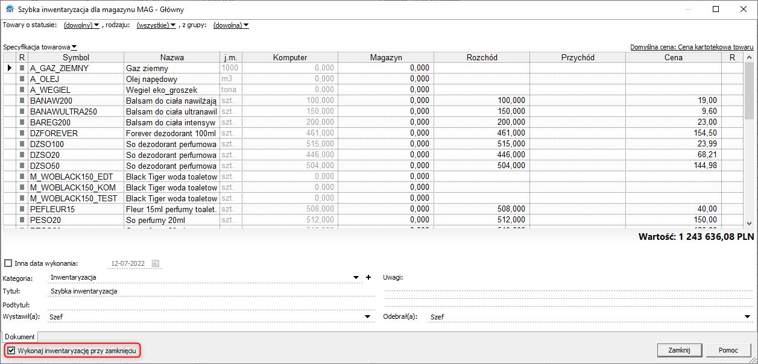Image resolution: width=758 pixels, height=364 pixels.
Task: Click the R marker square in PESO20 row
Action: pyautogui.click(x=22, y=220)
